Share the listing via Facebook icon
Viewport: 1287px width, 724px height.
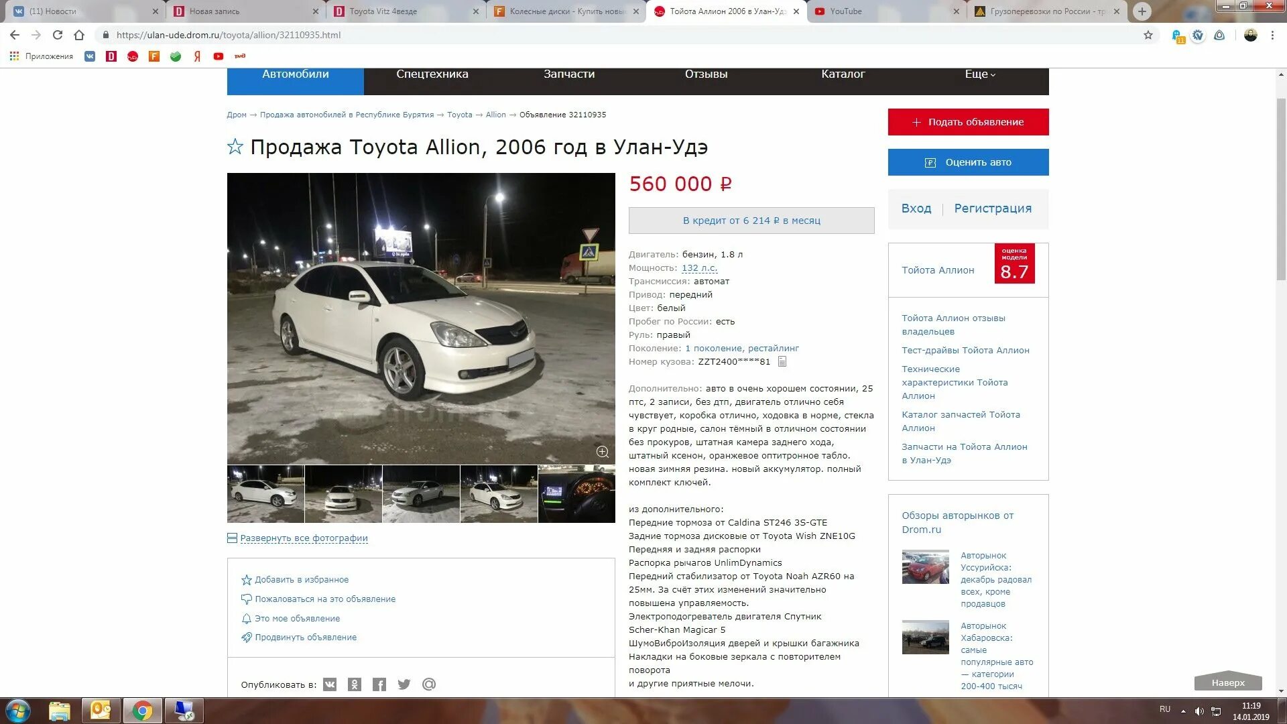coord(379,684)
